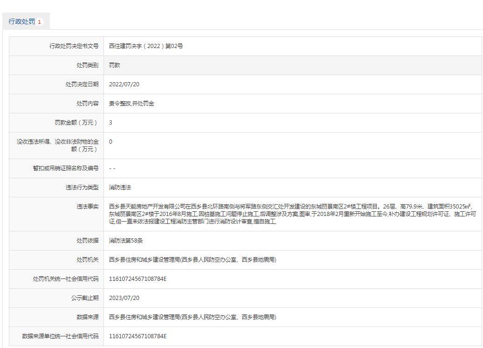Select label 行政处罚决定书文号
Screen dimensions: 483x348
coord(74,46)
